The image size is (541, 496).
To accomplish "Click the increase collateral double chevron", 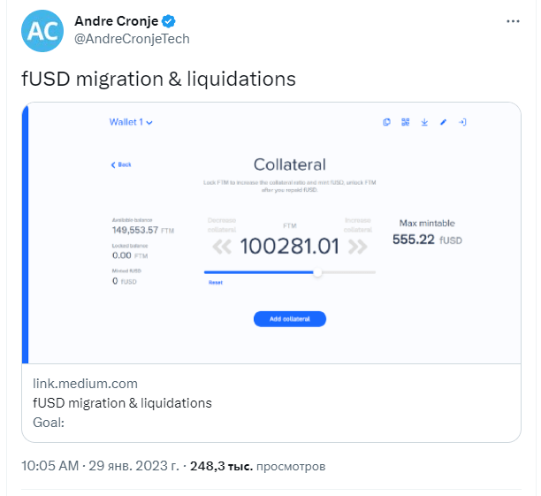I will 358,247.
